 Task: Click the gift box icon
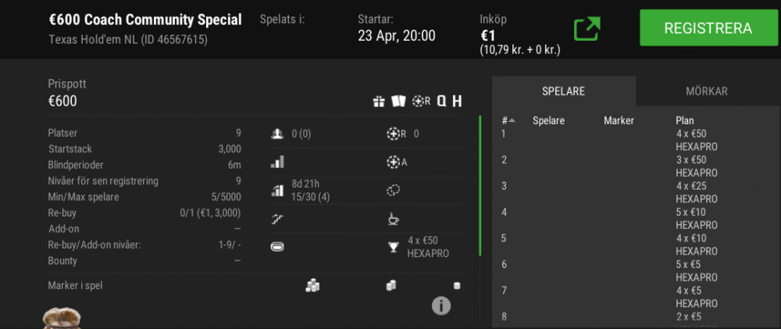(x=379, y=102)
